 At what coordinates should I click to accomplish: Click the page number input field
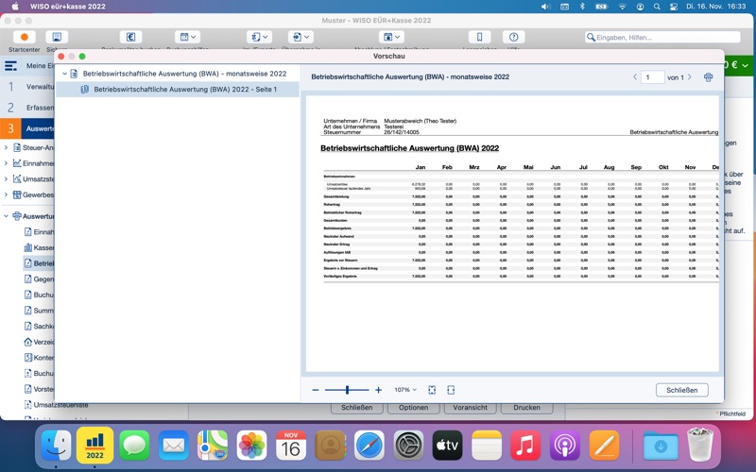[652, 77]
